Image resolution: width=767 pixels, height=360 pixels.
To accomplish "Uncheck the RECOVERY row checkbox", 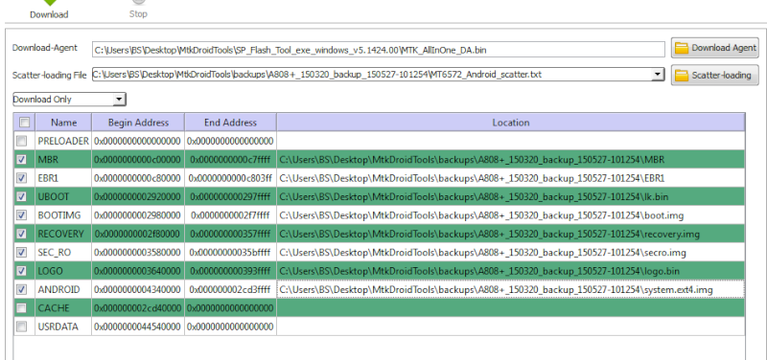I will [21, 234].
